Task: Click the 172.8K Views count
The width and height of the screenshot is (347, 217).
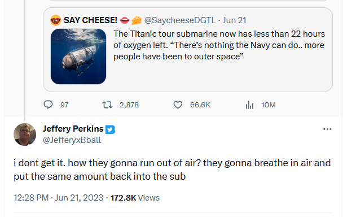Action: point(135,198)
